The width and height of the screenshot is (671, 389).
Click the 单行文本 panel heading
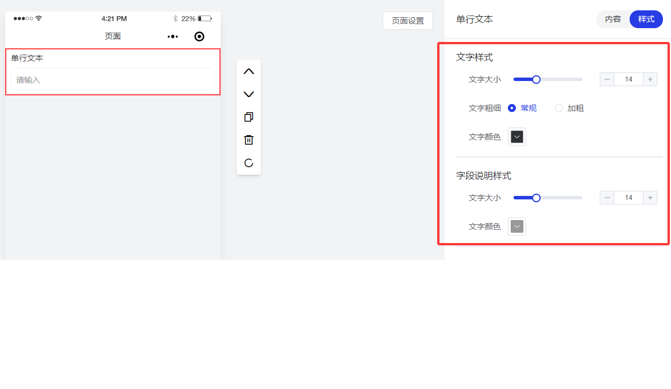coord(475,20)
